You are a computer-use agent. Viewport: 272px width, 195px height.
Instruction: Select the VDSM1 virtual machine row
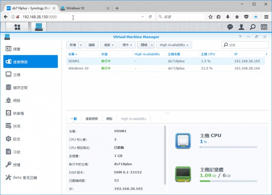click(165, 61)
